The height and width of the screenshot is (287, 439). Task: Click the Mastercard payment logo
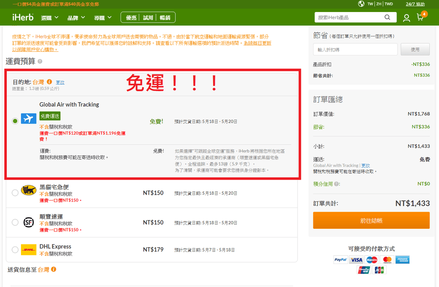pyautogui.click(x=387, y=260)
